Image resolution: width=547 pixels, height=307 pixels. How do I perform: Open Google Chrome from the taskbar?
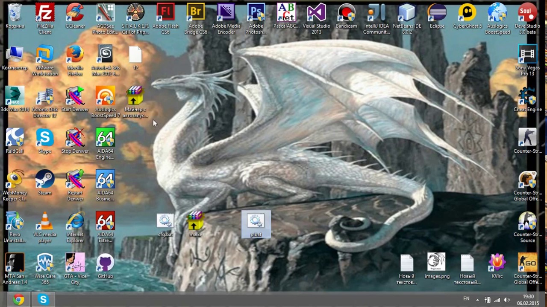pos(18,300)
